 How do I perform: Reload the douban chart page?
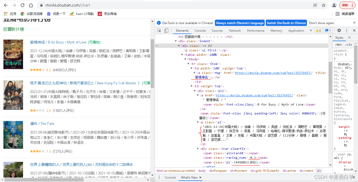23,5
